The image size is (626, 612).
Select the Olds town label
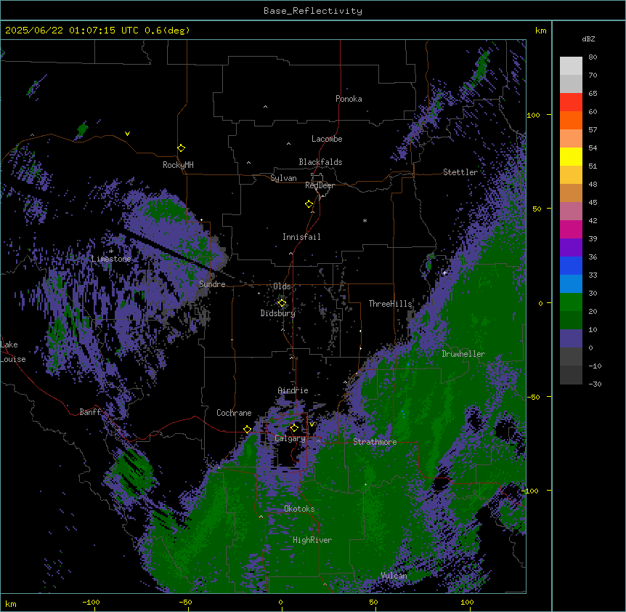[x=282, y=286]
